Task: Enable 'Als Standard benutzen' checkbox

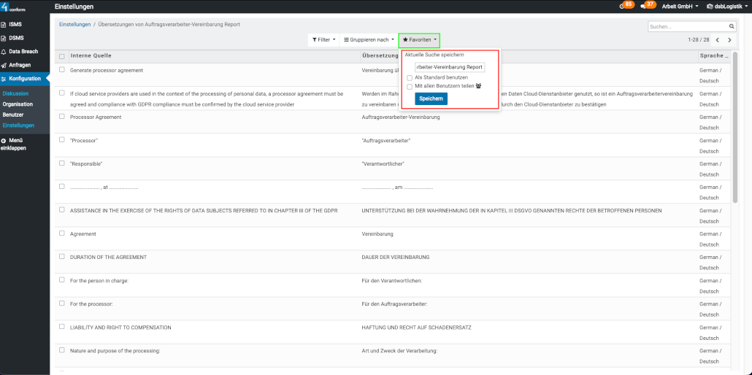Action: pos(410,77)
